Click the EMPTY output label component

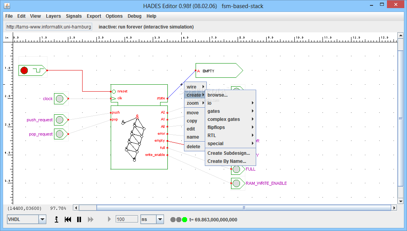pos(219,70)
